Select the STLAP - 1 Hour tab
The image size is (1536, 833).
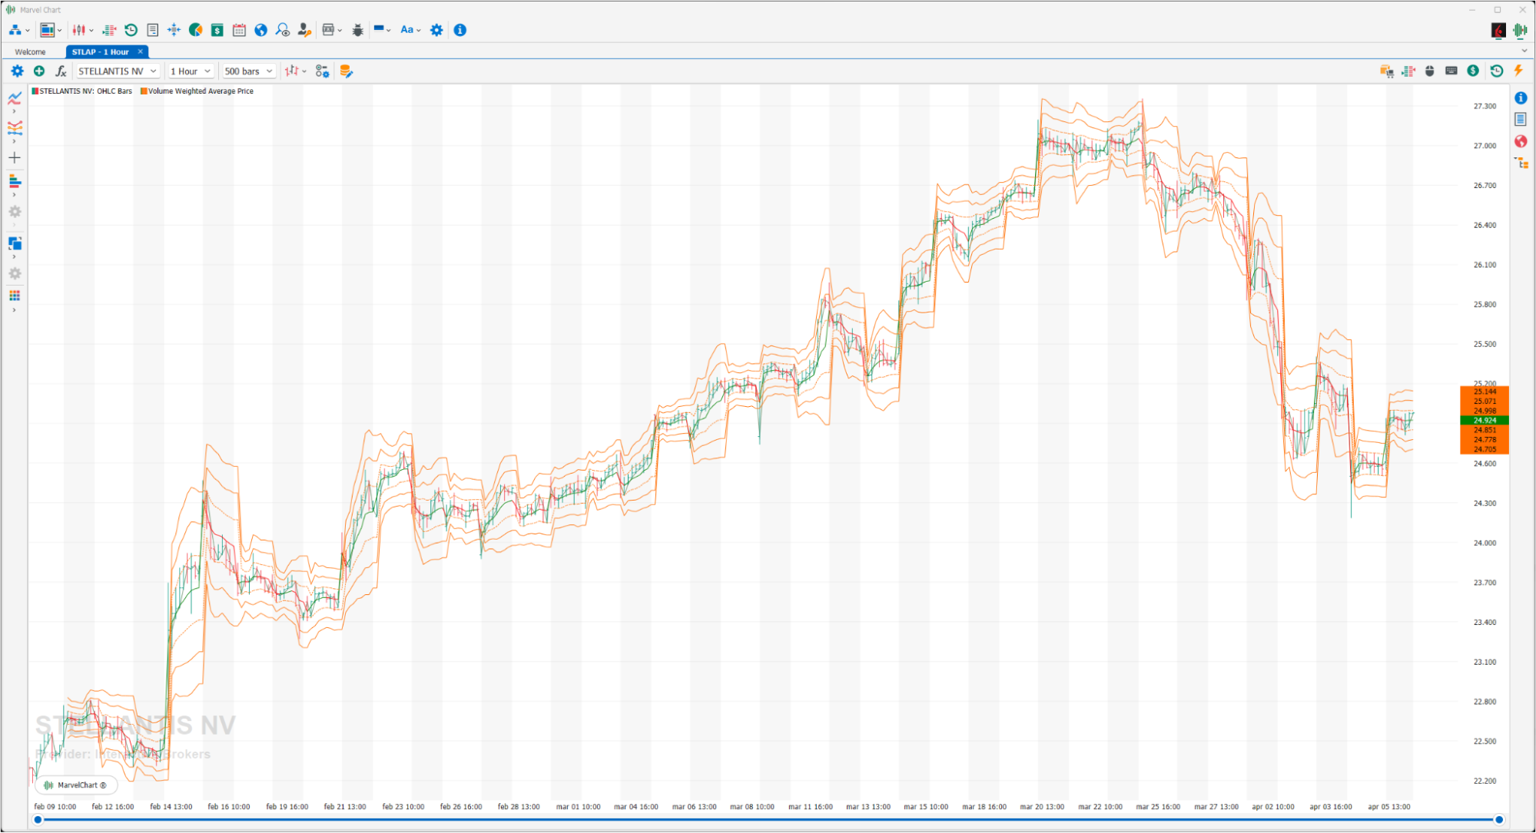(101, 52)
